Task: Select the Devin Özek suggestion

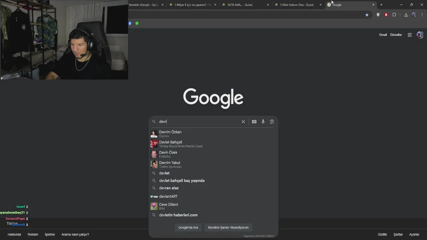Action: click(x=213, y=154)
